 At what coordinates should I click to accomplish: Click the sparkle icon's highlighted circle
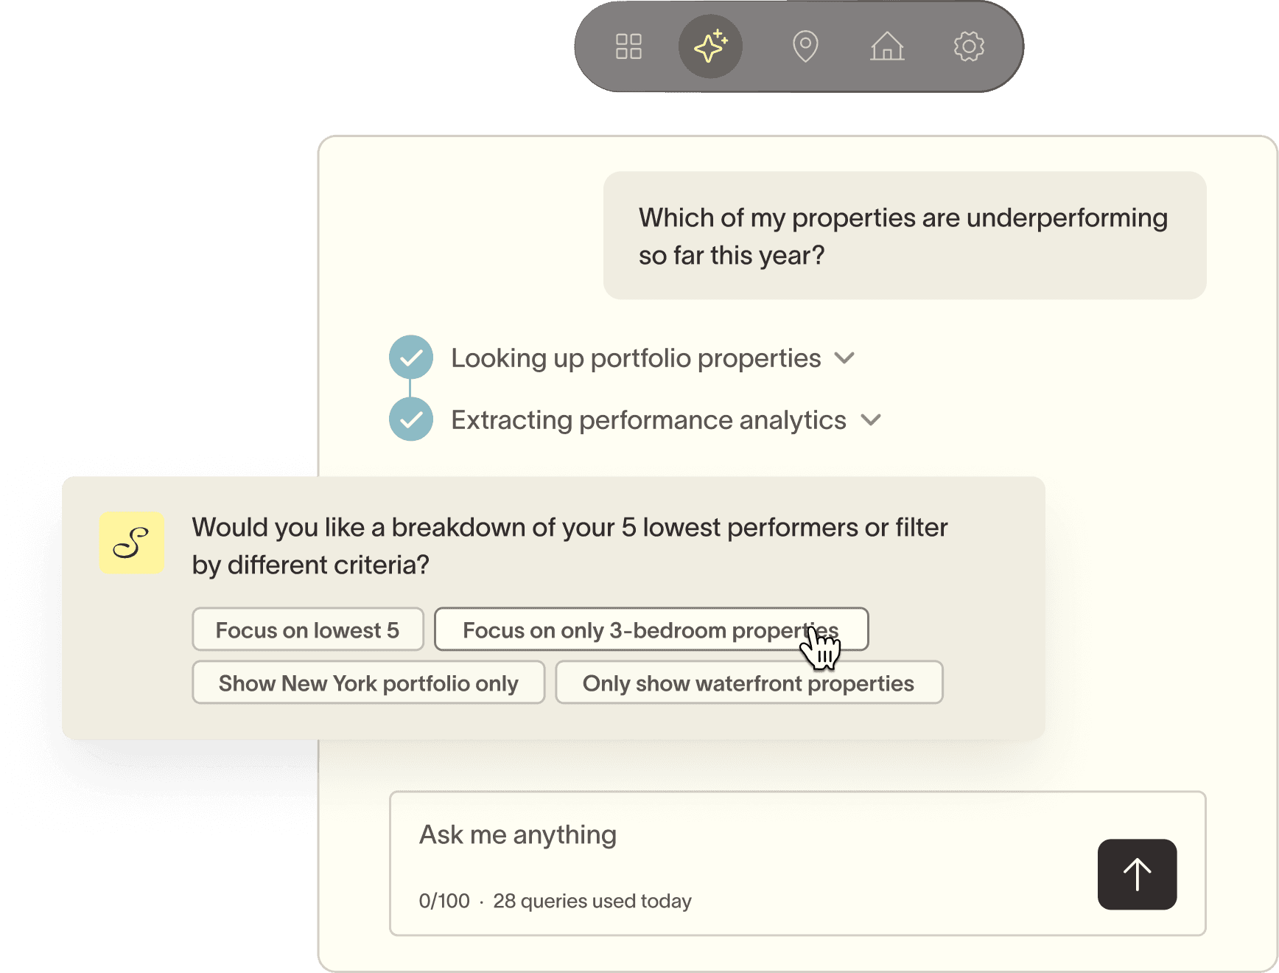coord(710,46)
